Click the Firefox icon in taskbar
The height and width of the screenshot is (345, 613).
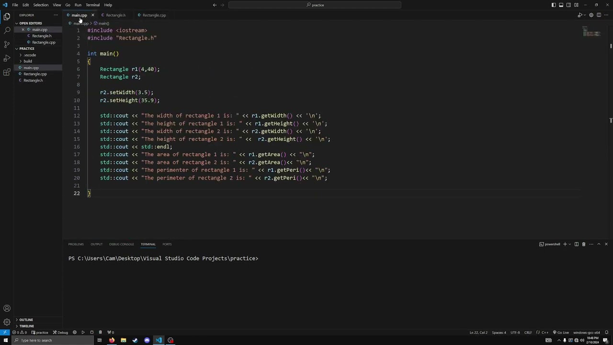[x=112, y=340]
